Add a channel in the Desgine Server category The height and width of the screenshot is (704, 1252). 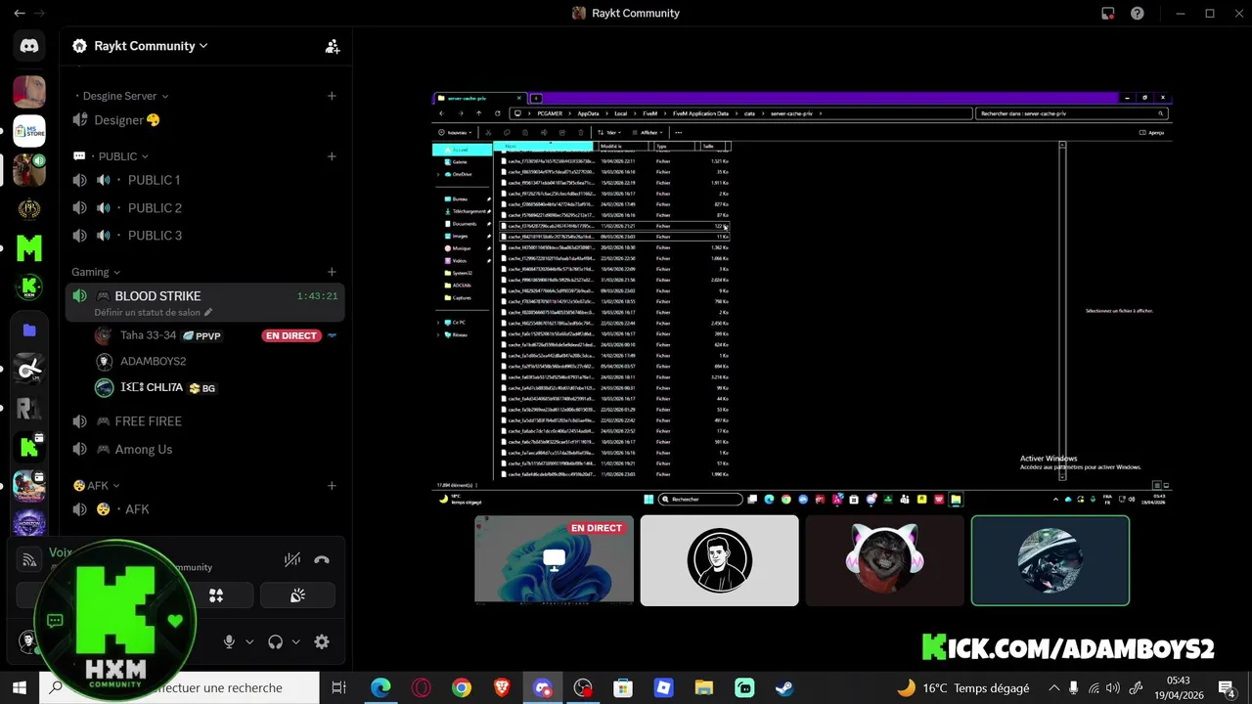point(332,96)
